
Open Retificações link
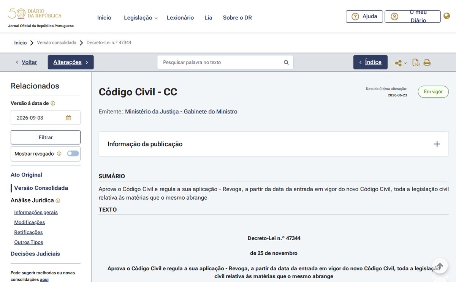pos(28,232)
